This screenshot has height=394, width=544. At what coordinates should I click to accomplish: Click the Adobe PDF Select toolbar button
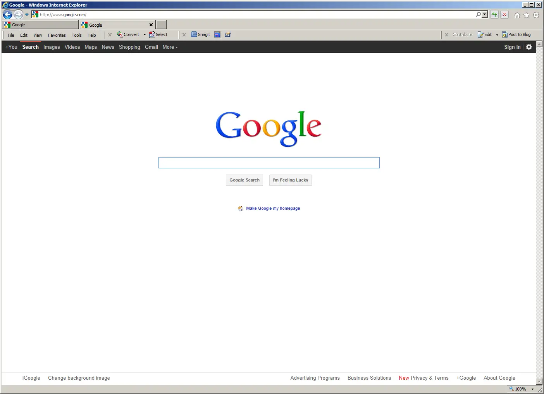coord(158,34)
